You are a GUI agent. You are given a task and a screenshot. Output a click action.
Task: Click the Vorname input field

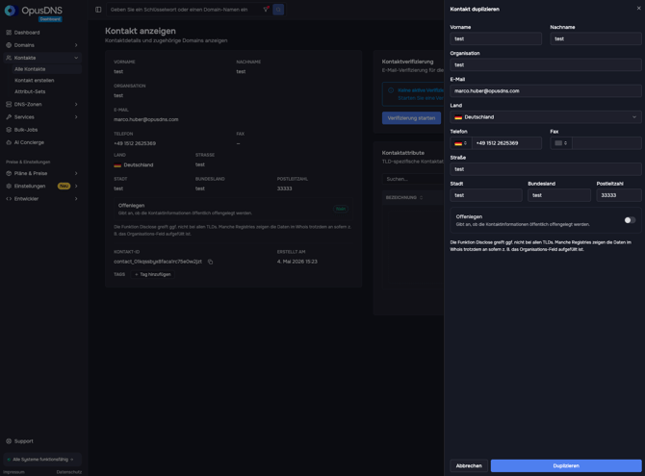(x=496, y=38)
